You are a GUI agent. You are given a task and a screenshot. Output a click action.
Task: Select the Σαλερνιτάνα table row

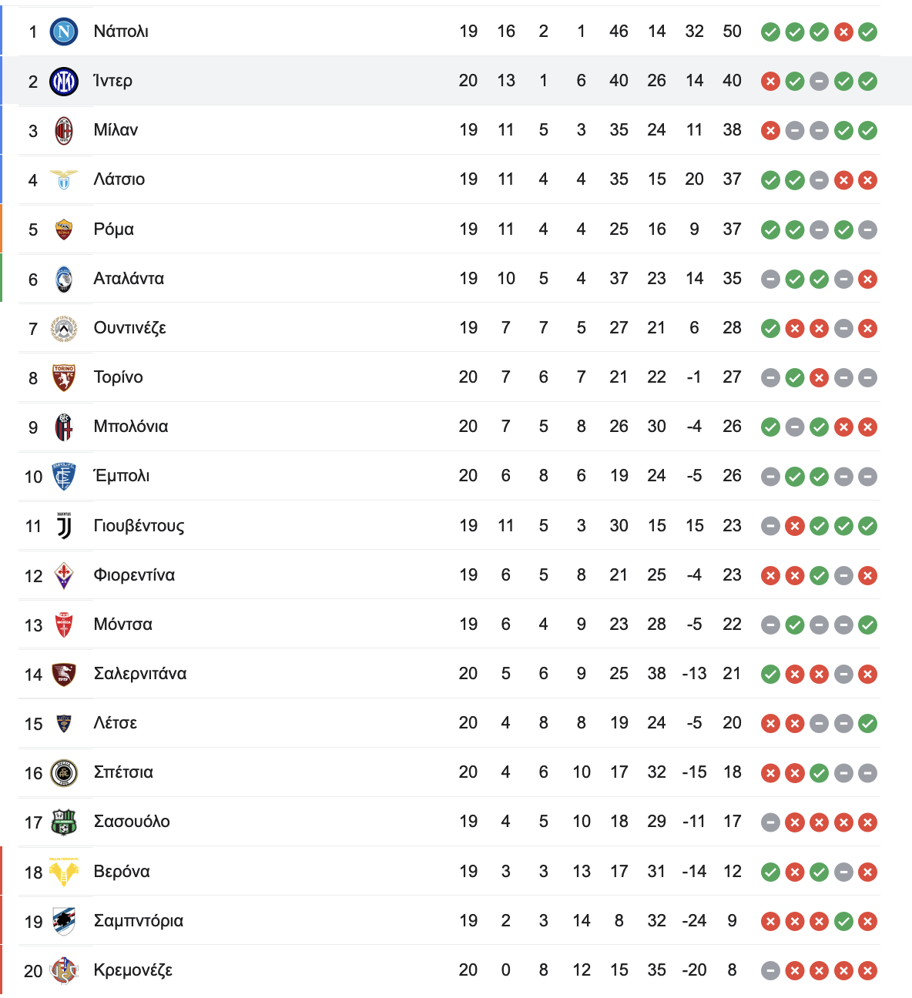(449, 674)
